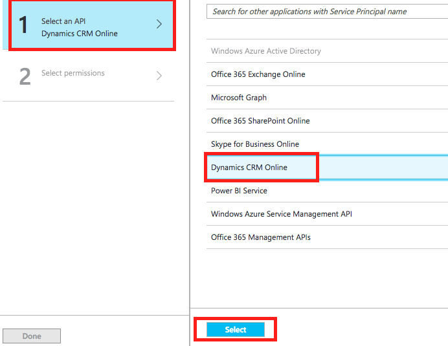Click the blue Select button
Image resolution: width=448 pixels, height=346 pixels.
236,329
